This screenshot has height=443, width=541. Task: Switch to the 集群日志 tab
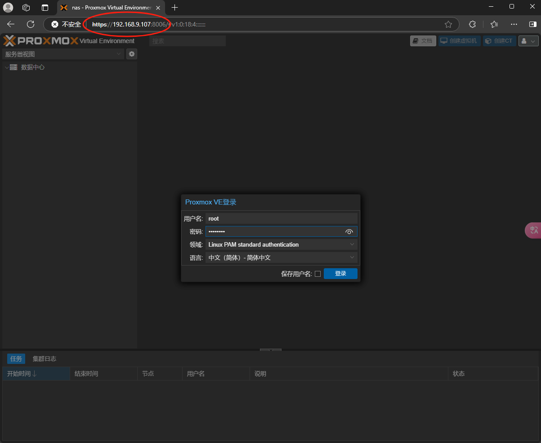tap(45, 359)
